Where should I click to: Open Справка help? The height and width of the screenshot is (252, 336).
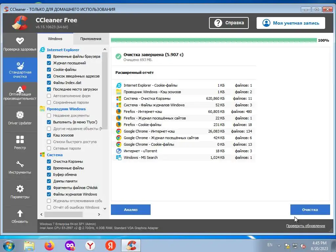[229, 23]
